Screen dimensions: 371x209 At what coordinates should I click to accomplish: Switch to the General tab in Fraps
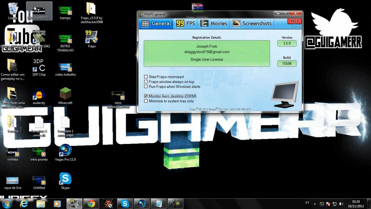(156, 24)
